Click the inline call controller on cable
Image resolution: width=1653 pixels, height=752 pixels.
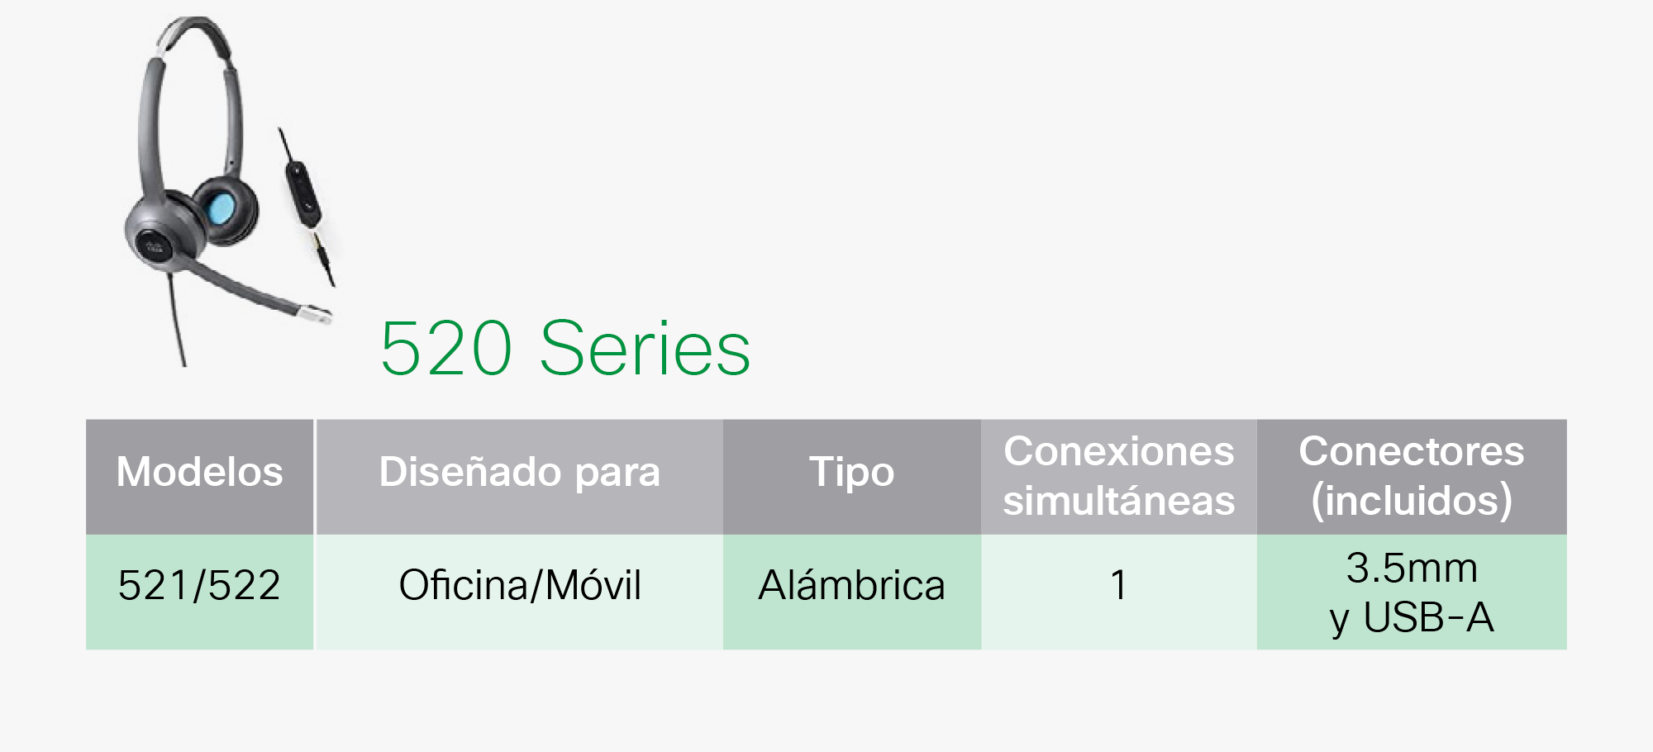pyautogui.click(x=302, y=193)
